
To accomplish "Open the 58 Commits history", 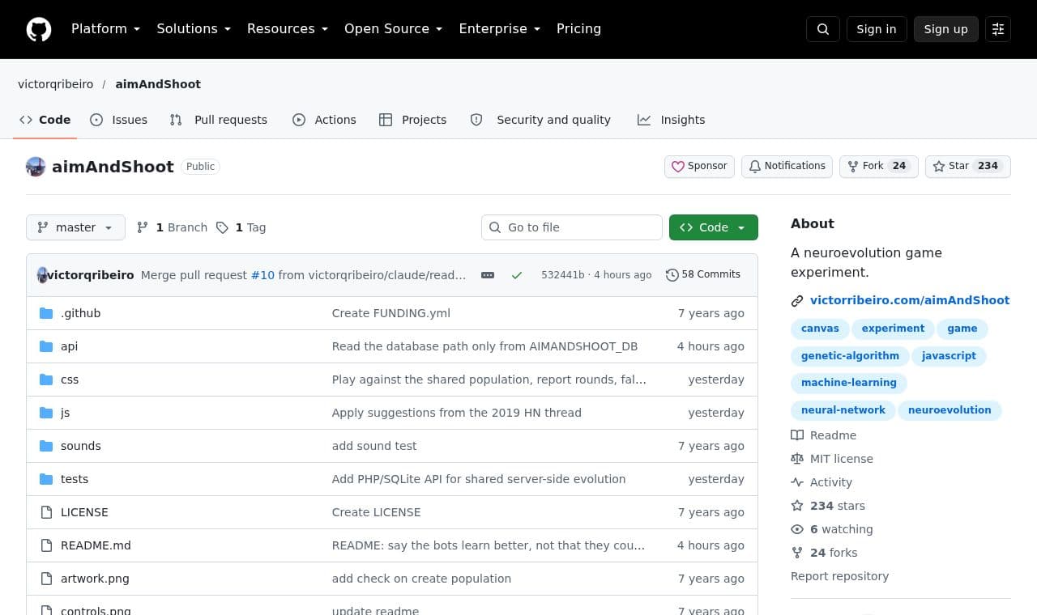I will [703, 274].
